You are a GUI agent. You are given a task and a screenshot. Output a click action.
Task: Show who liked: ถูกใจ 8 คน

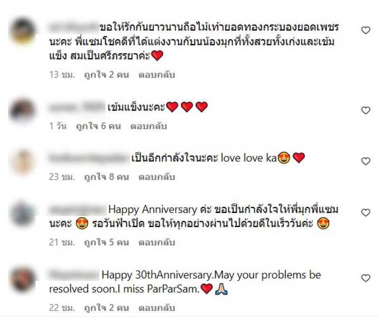pos(107,177)
